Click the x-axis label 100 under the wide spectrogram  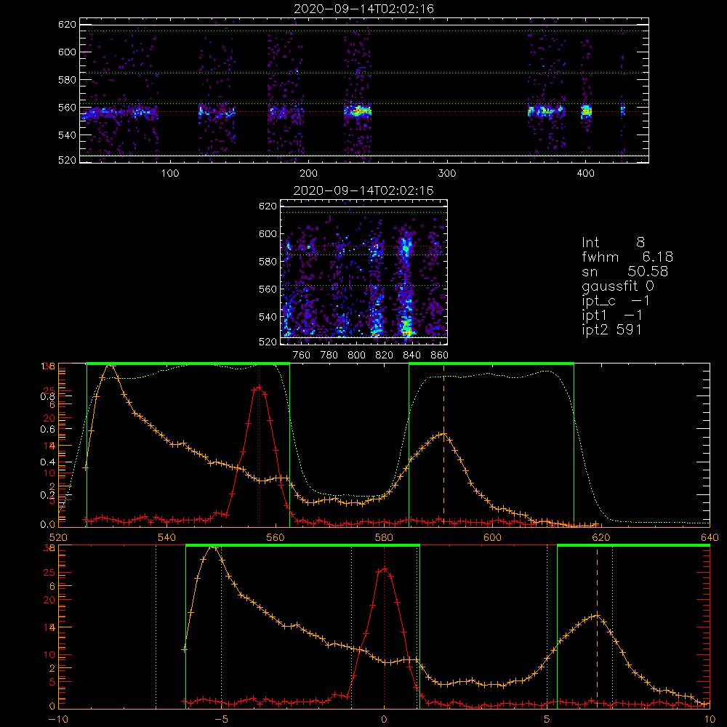point(170,174)
